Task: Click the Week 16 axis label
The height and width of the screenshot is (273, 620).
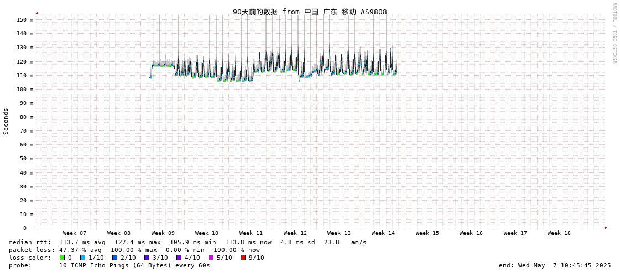Action: [471, 233]
